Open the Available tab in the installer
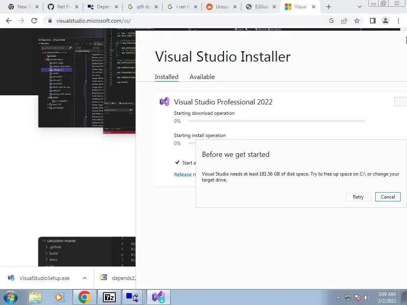The image size is (407, 305). (x=202, y=77)
